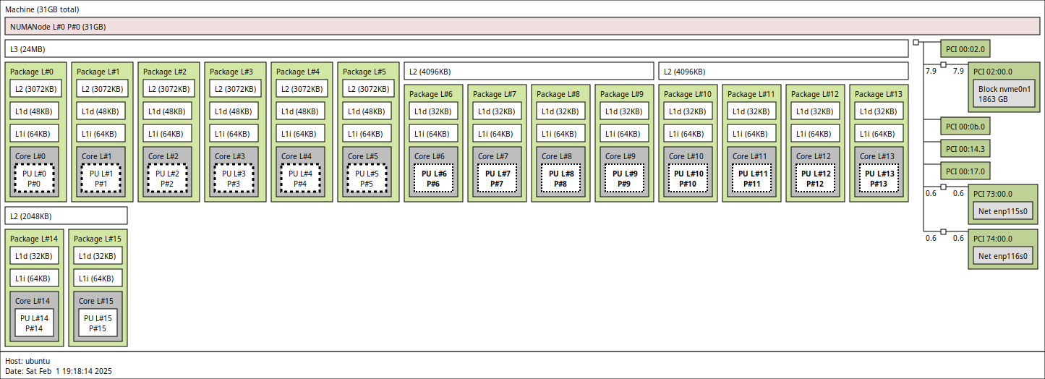This screenshot has width=1045, height=379.
Task: Select L2 (3072KB) inside Package L#4
Action: click(302, 89)
